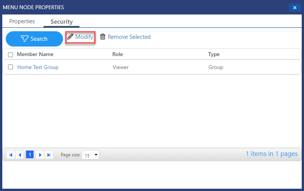Viewport: 304px width, 191px height.
Task: Check the Home Test Group checkbox
Action: [x=10, y=67]
